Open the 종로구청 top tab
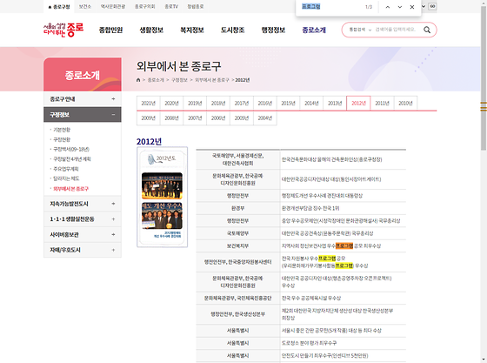487x363 pixels. point(59,6)
